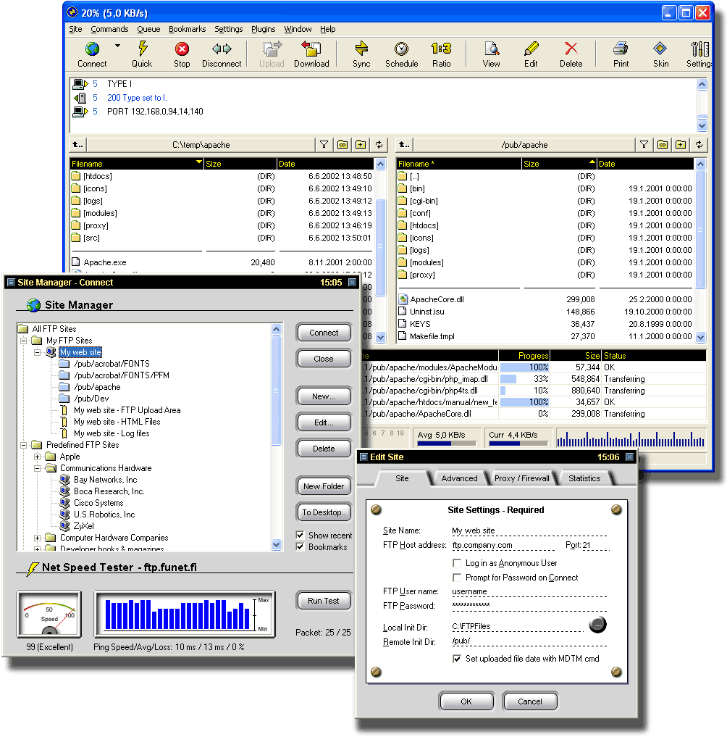The width and height of the screenshot is (727, 737).
Task: Click local Filename column sort arrow
Action: click(x=198, y=162)
